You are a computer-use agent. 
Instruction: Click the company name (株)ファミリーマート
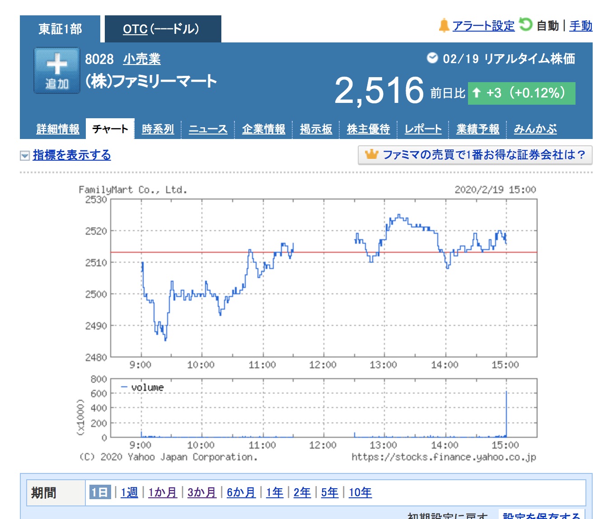151,81
